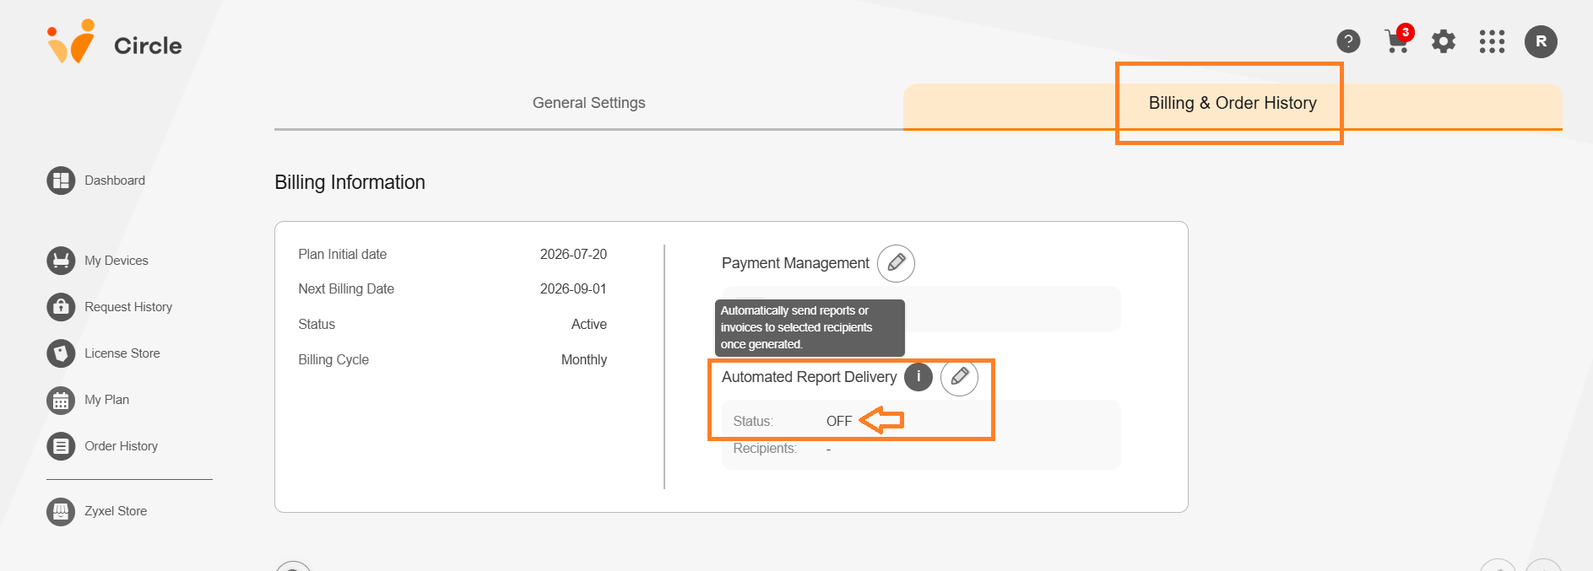Select the Next Billing Date label
1593x571 pixels.
coord(346,288)
